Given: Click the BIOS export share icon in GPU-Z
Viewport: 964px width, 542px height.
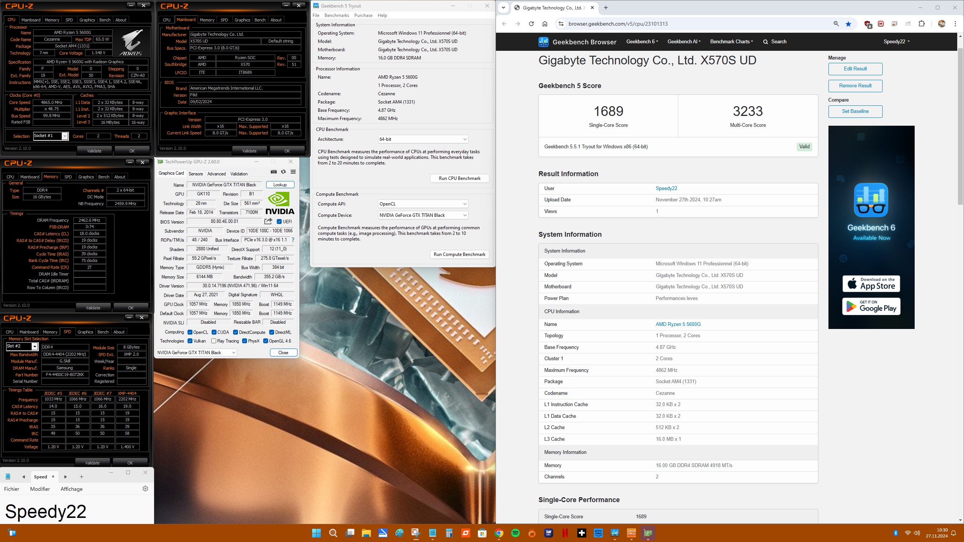Looking at the screenshot, I should [268, 221].
